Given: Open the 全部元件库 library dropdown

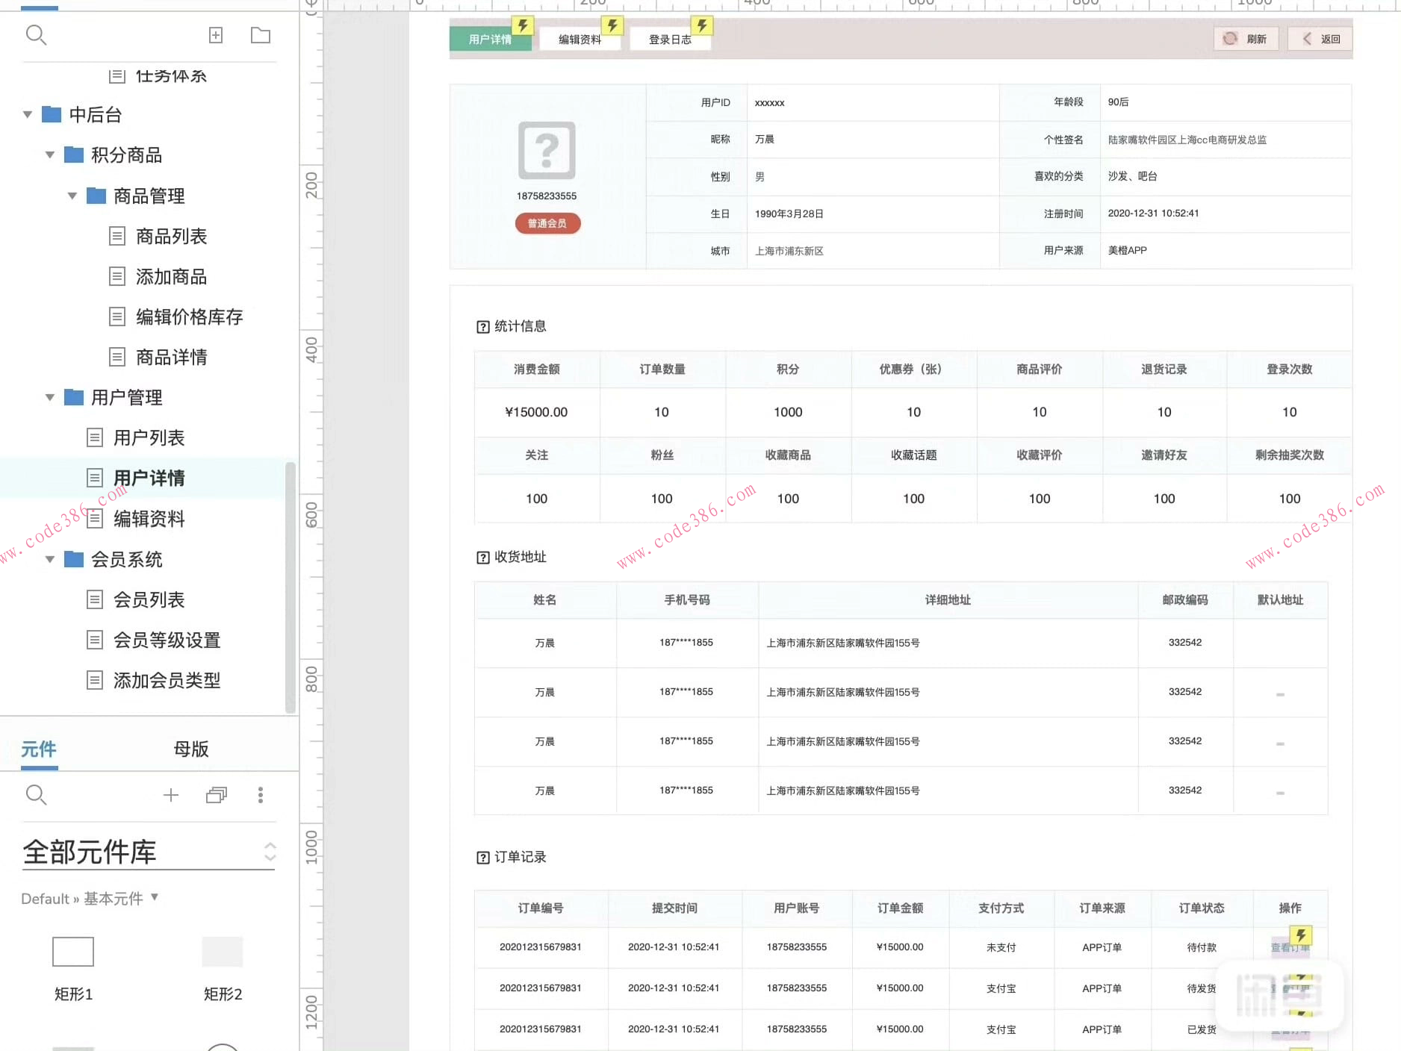Looking at the screenshot, I should coord(270,852).
